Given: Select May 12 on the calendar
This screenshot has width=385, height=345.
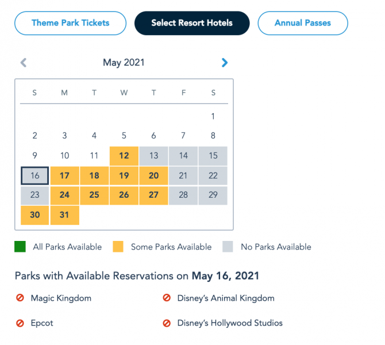Looking at the screenshot, I should [x=124, y=156].
